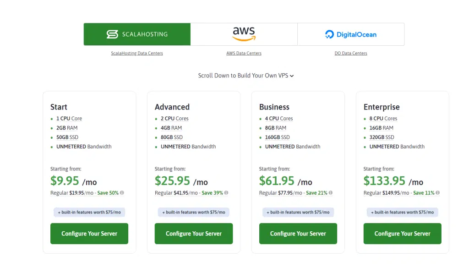The width and height of the screenshot is (469, 267).
Task: Click info icon next to Save 21%
Action: (x=331, y=193)
